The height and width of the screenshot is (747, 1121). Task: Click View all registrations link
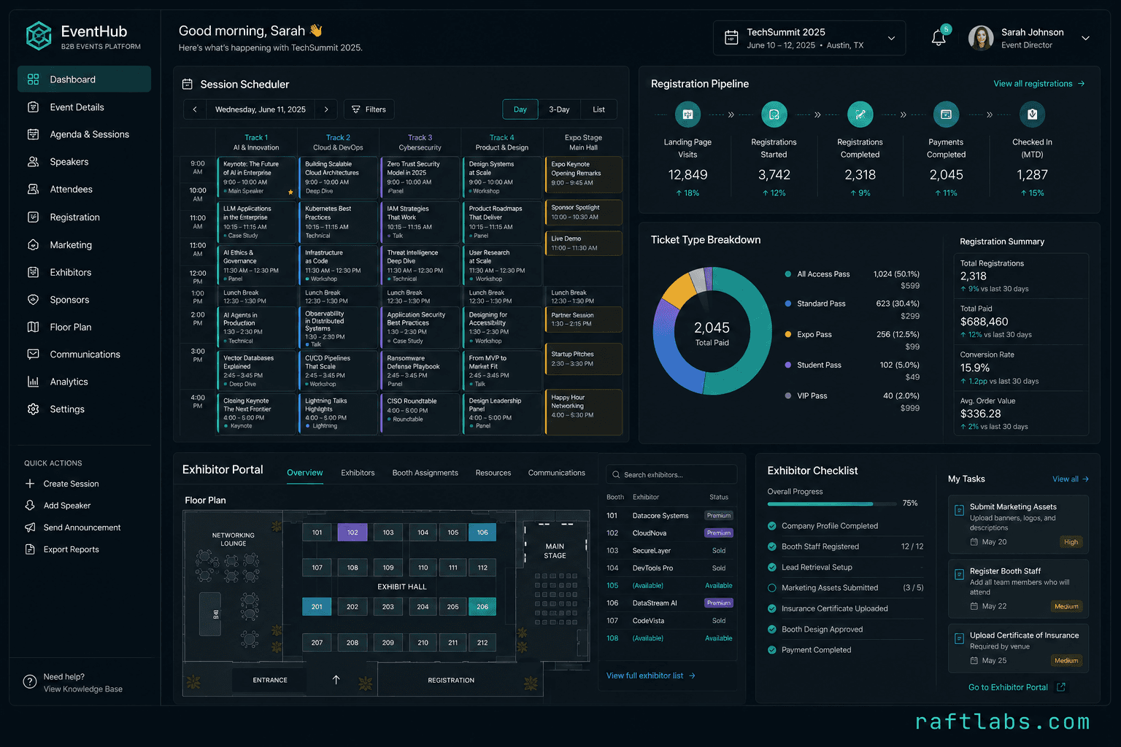(1039, 84)
